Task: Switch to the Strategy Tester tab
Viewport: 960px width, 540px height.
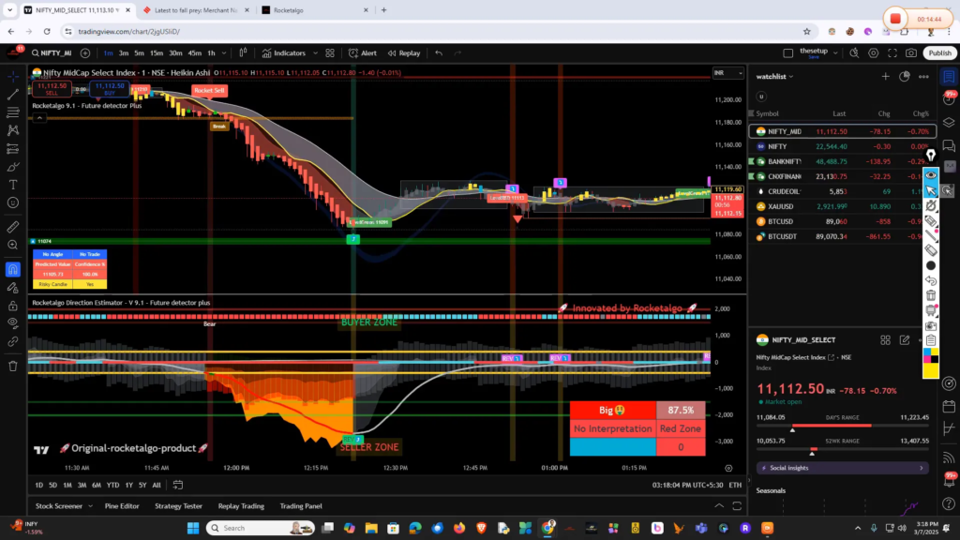Action: click(x=179, y=506)
